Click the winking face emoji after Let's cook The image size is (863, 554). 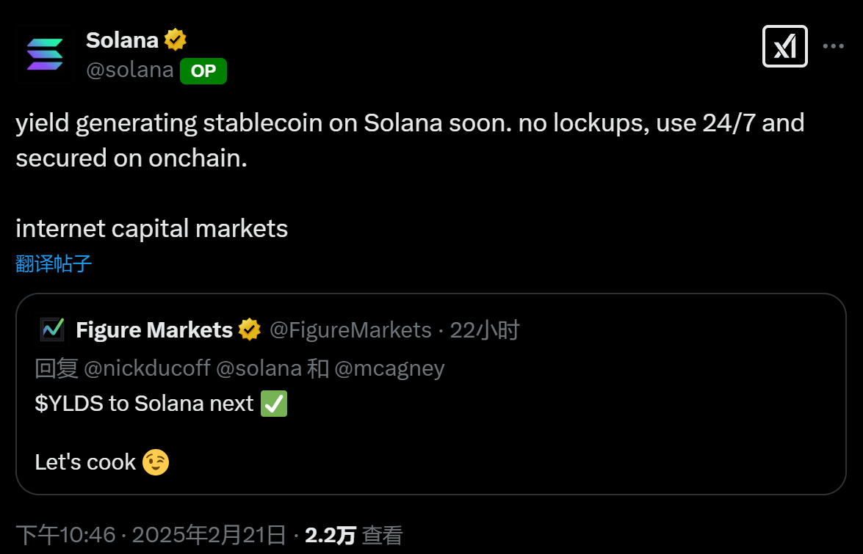tap(156, 462)
